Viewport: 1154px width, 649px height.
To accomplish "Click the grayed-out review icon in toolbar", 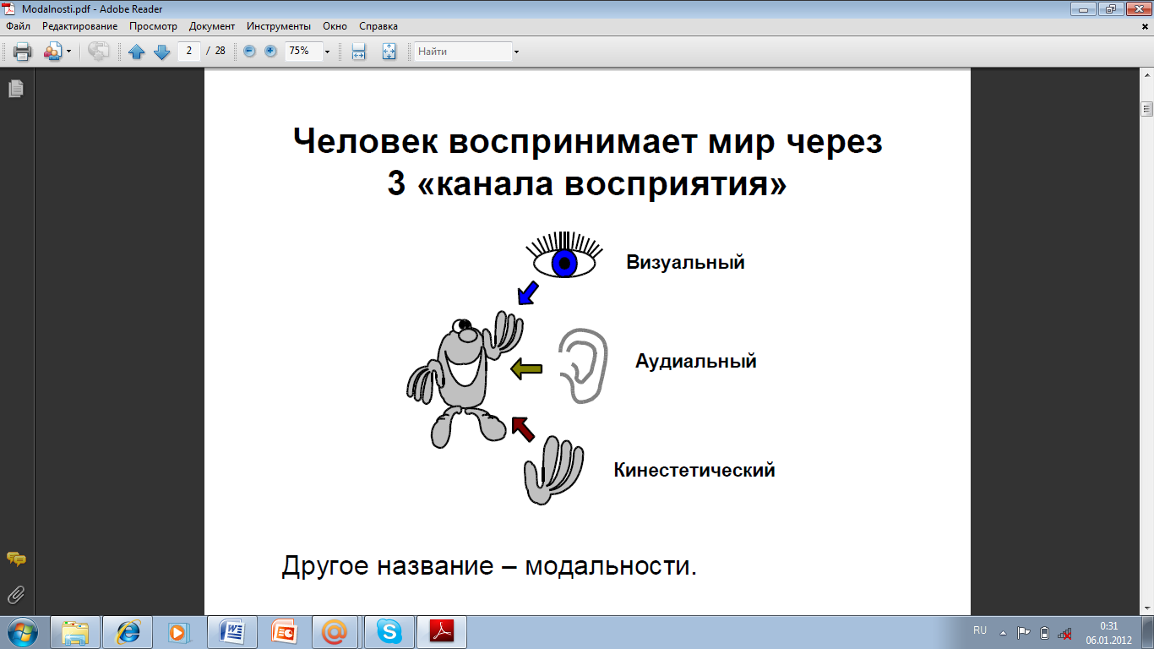I will [98, 52].
